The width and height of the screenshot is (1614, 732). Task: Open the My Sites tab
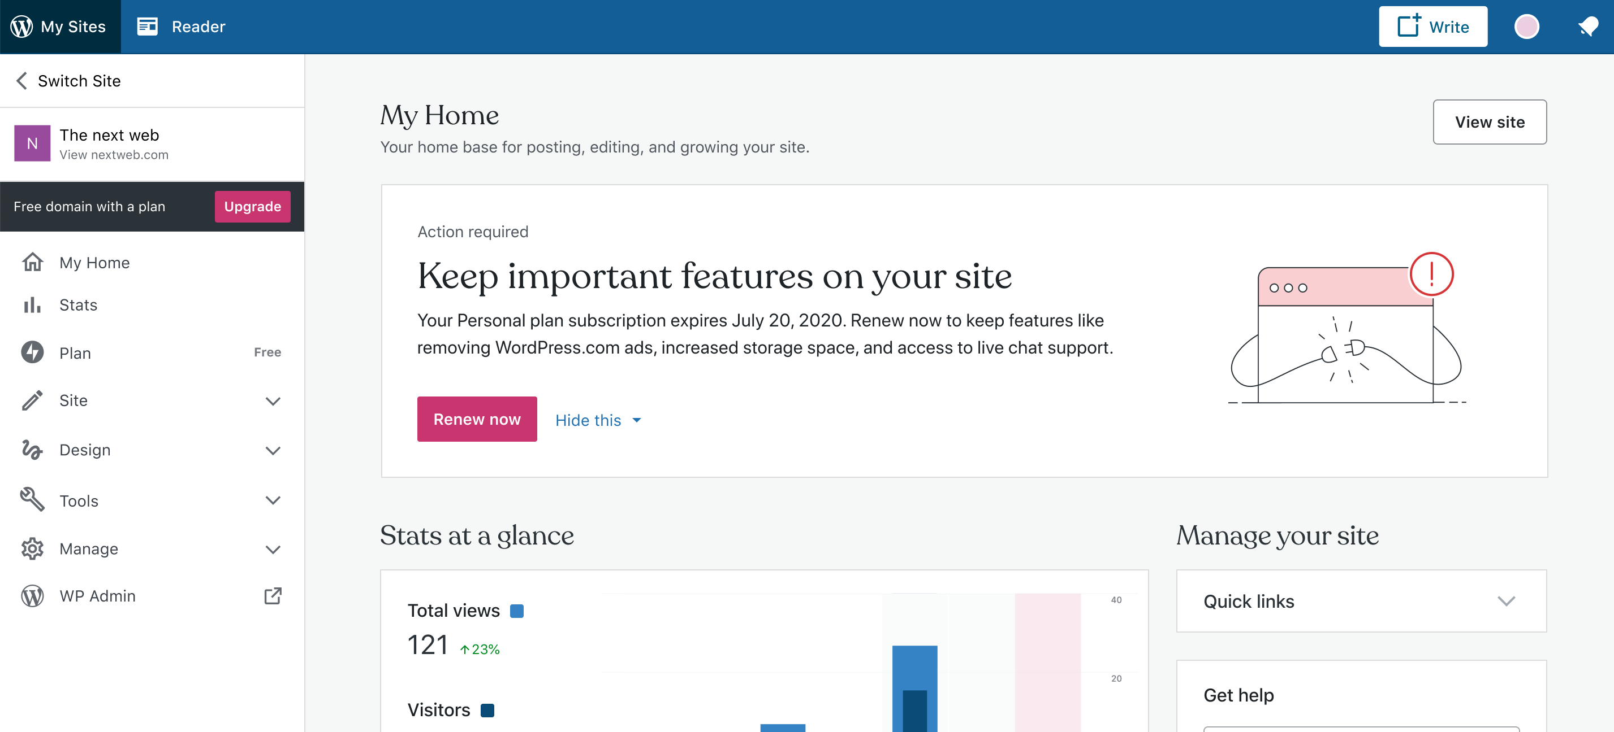pos(60,27)
